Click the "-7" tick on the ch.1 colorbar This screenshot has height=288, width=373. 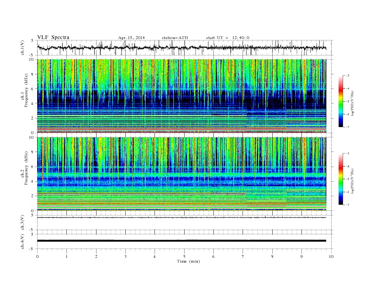pos(348,127)
